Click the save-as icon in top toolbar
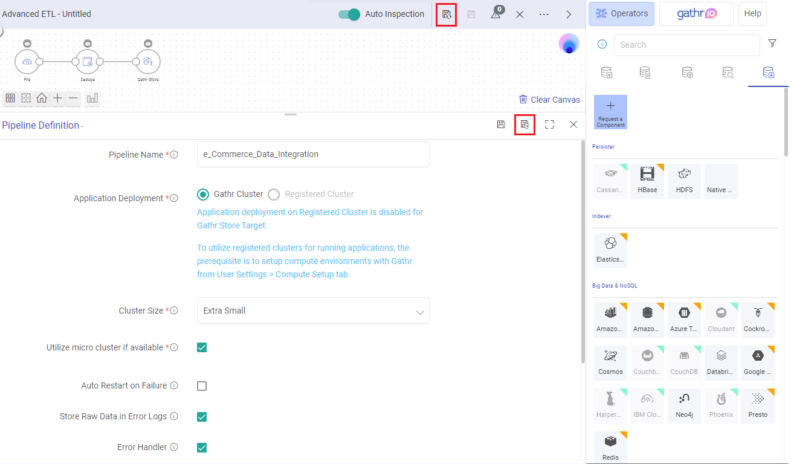791x464 pixels. point(447,14)
